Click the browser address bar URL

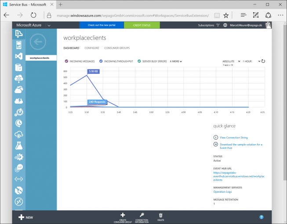click(133, 15)
